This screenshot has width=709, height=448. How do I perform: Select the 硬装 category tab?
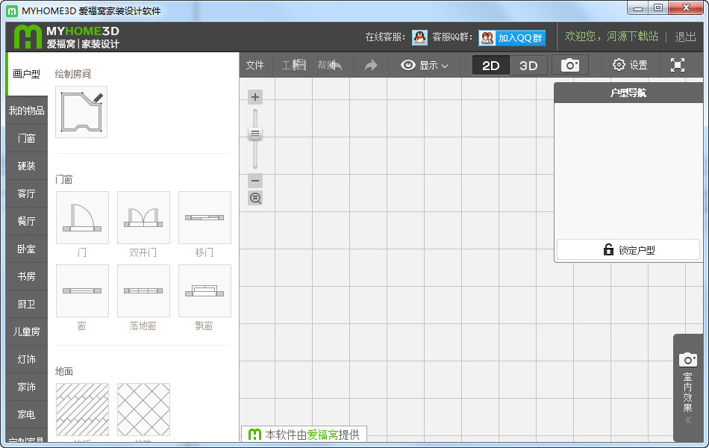pos(27,166)
